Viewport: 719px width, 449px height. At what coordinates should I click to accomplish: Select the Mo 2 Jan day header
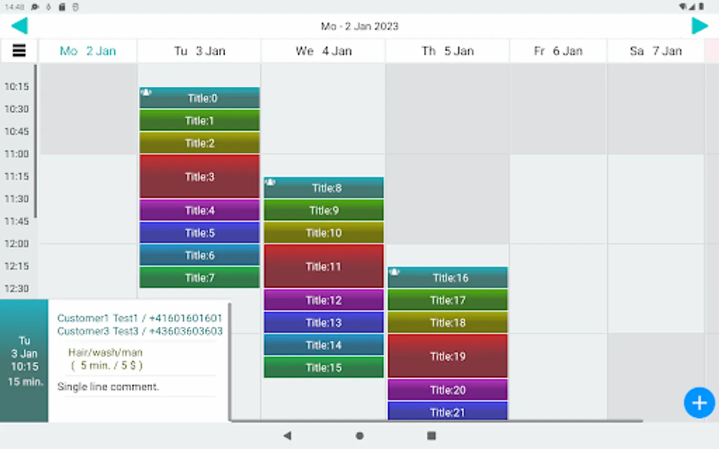tap(88, 51)
